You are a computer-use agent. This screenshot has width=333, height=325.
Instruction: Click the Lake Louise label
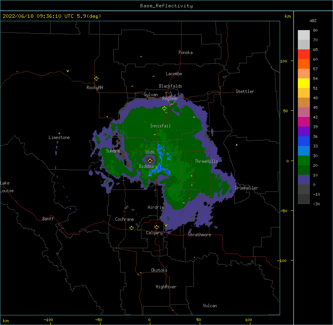point(7,187)
